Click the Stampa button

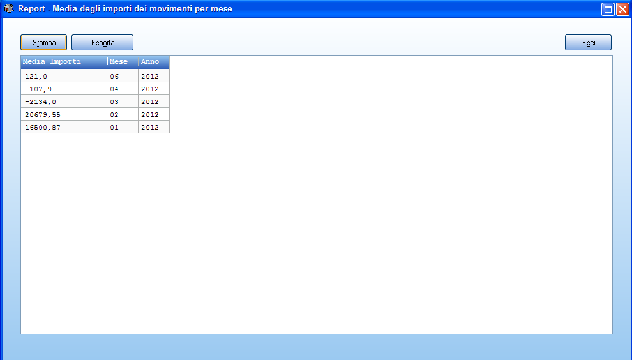43,42
